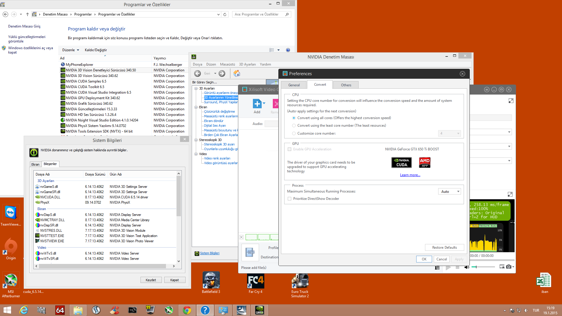Open the Düzenle dropdown menu

(x=71, y=50)
